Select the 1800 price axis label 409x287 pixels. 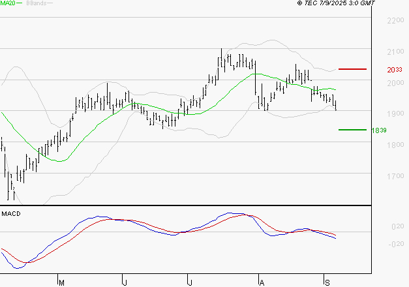click(x=394, y=145)
